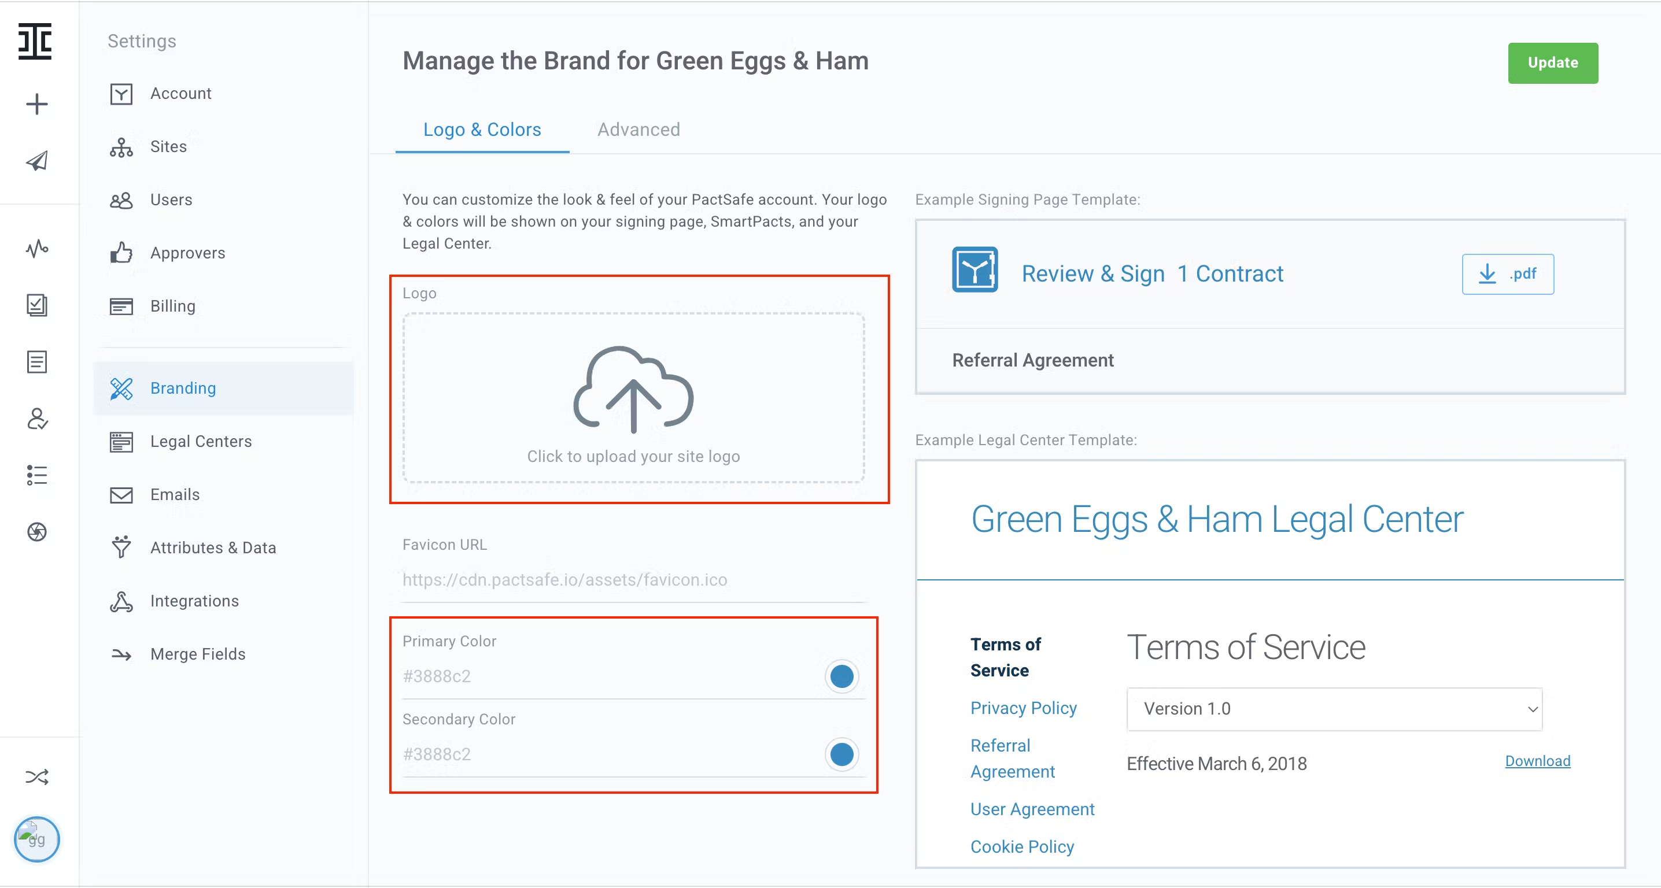Open Integrations settings
Image resolution: width=1661 pixels, height=888 pixels.
click(195, 601)
